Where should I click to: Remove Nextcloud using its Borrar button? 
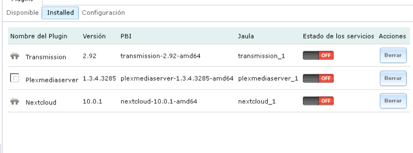(393, 101)
